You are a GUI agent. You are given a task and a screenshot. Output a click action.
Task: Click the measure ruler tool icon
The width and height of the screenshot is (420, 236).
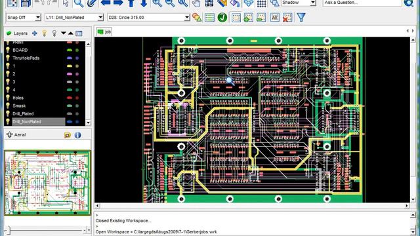(x=222, y=3)
